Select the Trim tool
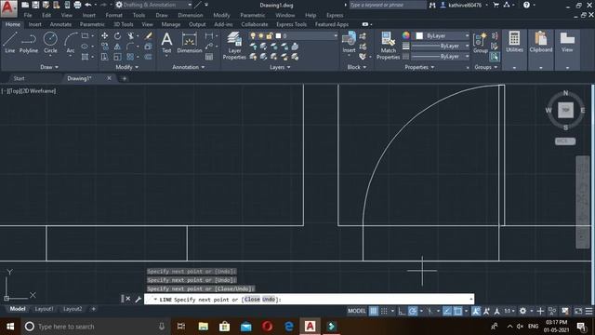 (130, 35)
